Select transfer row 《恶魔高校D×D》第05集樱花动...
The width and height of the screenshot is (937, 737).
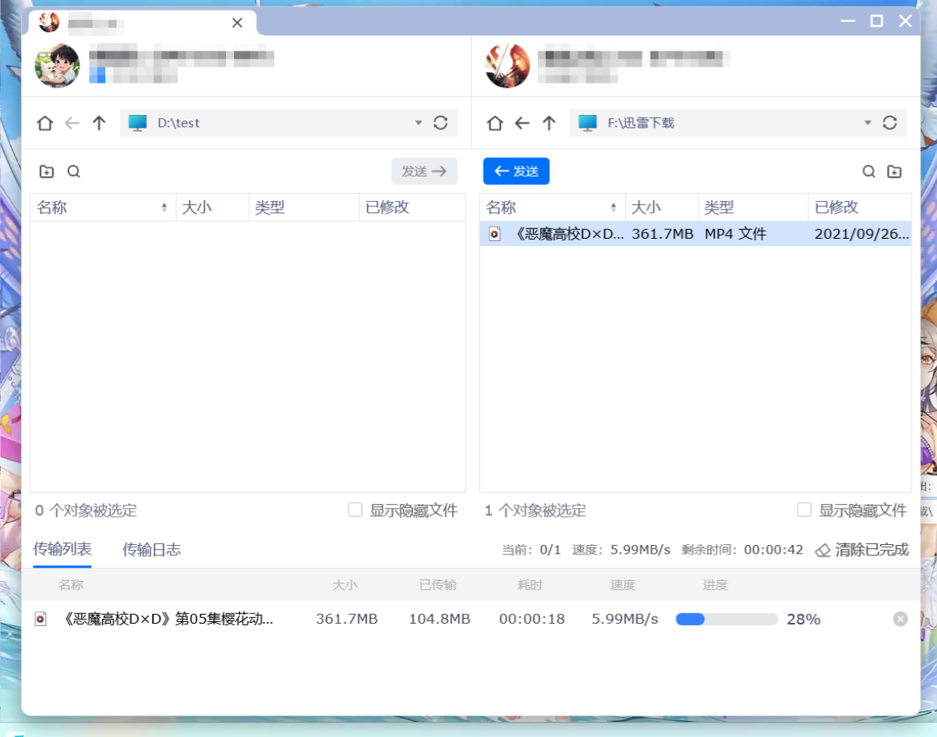[471, 619]
